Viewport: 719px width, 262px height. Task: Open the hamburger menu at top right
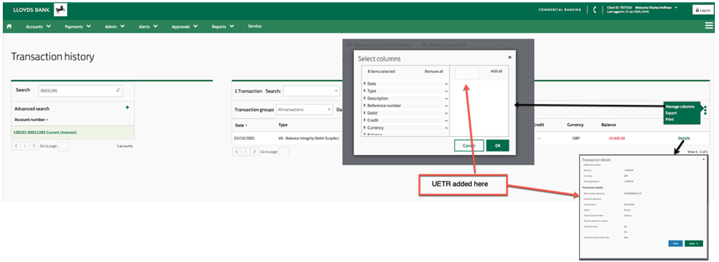coord(709,26)
